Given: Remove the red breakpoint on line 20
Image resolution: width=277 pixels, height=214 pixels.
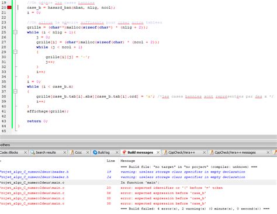Looking at the screenshot, I should pos(9,8).
